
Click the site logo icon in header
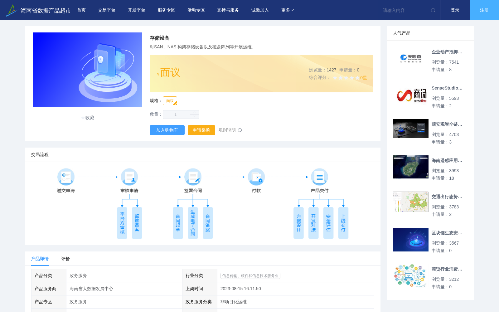[x=12, y=10]
